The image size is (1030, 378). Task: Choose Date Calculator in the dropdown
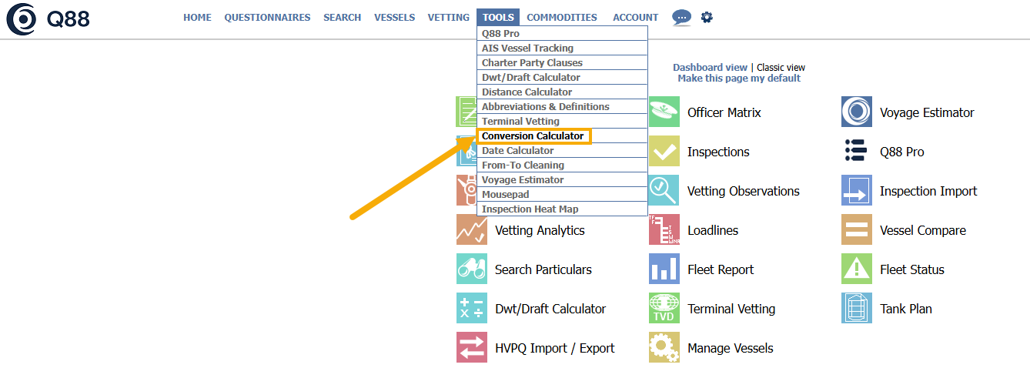pyautogui.click(x=517, y=151)
